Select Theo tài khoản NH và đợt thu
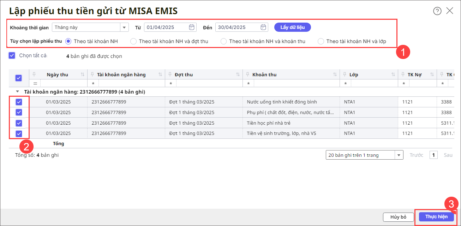Viewport: 461px width, 226px height. pos(133,41)
